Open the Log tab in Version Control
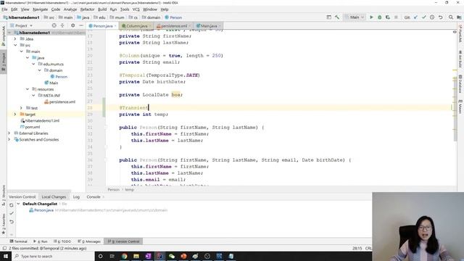The image size is (464, 261). tap(76, 196)
